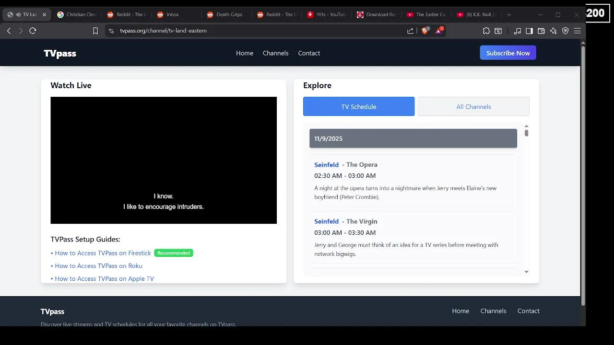Close the TV Land tab

pos(44,15)
